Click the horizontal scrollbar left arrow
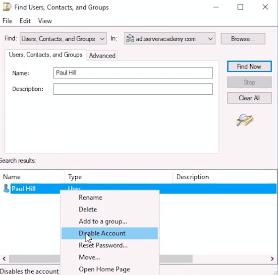 pyautogui.click(x=4, y=259)
